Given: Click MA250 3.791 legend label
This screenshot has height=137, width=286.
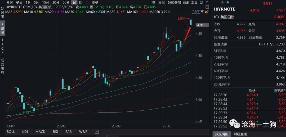Looking at the screenshot, I should pyautogui.click(x=160, y=12).
